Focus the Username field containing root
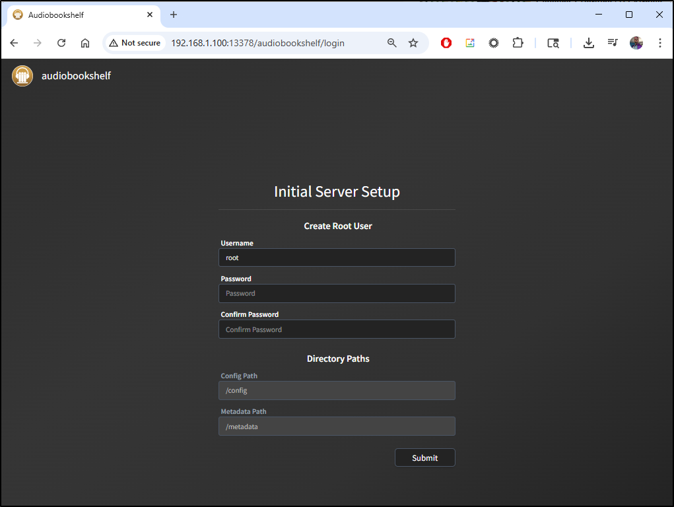This screenshot has width=674, height=507. (x=337, y=257)
